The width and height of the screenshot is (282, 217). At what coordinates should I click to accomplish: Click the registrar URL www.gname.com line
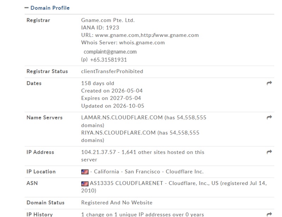(140, 35)
